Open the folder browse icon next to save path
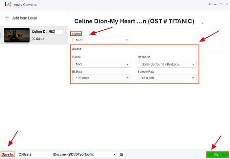The width and height of the screenshot is (230, 159). pos(122,154)
